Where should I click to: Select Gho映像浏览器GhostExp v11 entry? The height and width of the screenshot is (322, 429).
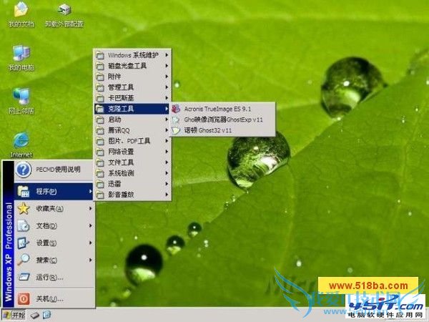coord(222,119)
